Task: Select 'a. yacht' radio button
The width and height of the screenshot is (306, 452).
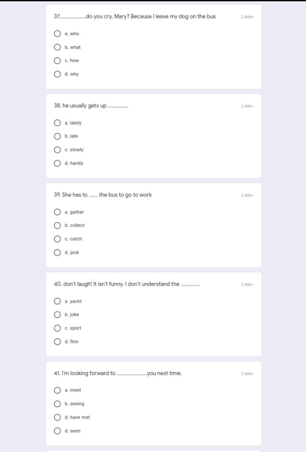Action: coord(57,301)
